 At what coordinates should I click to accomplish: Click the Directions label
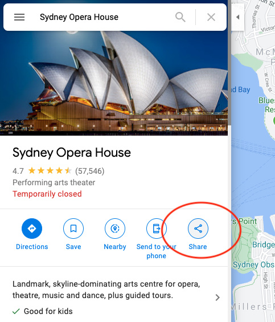pyautogui.click(x=32, y=247)
